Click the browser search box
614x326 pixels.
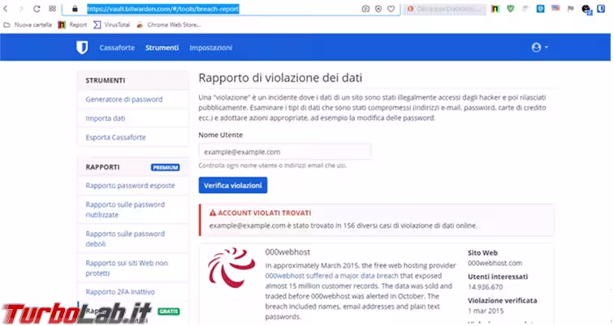pyautogui.click(x=445, y=9)
